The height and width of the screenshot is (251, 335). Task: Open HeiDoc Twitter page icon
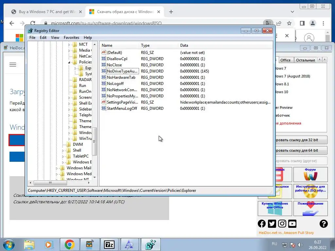coord(272,224)
